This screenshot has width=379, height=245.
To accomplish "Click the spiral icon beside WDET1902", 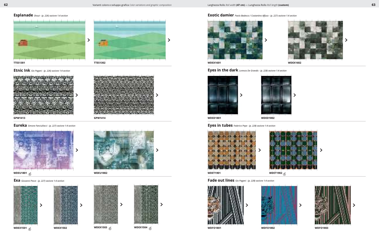I will (x=284, y=174).
